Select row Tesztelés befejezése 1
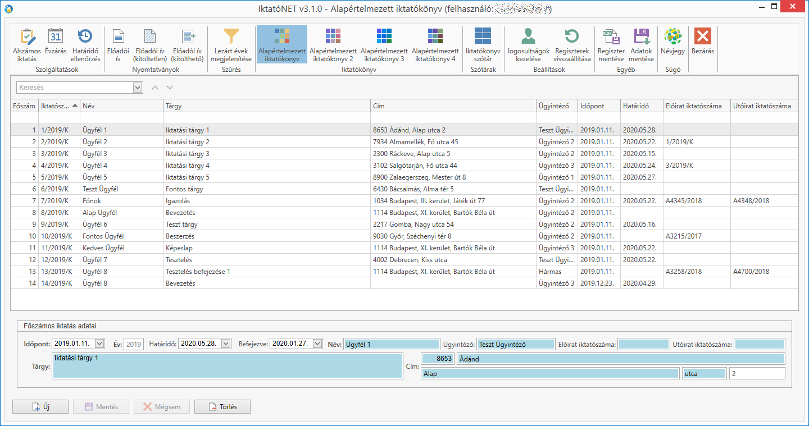 tap(404, 271)
